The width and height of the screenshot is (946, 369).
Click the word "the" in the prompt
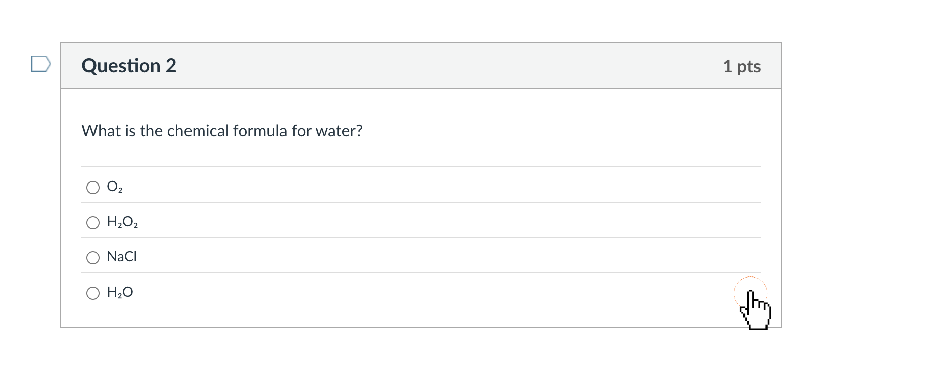pyautogui.click(x=151, y=131)
